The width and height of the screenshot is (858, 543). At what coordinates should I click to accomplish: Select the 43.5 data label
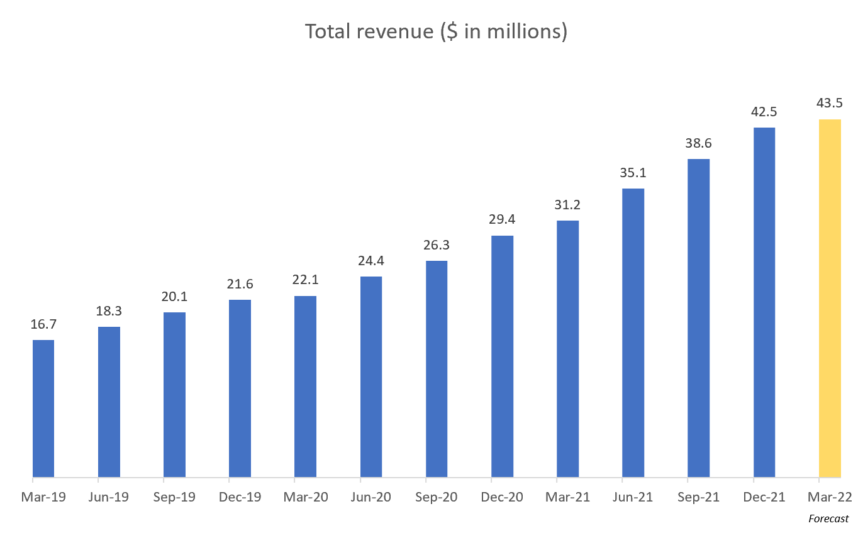829,102
